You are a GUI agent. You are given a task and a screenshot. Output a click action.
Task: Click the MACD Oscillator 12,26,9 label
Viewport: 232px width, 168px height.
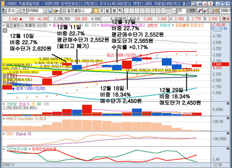[26, 119]
